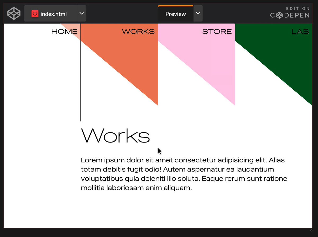Click the Works page heading
This screenshot has width=318, height=237.
(x=116, y=136)
